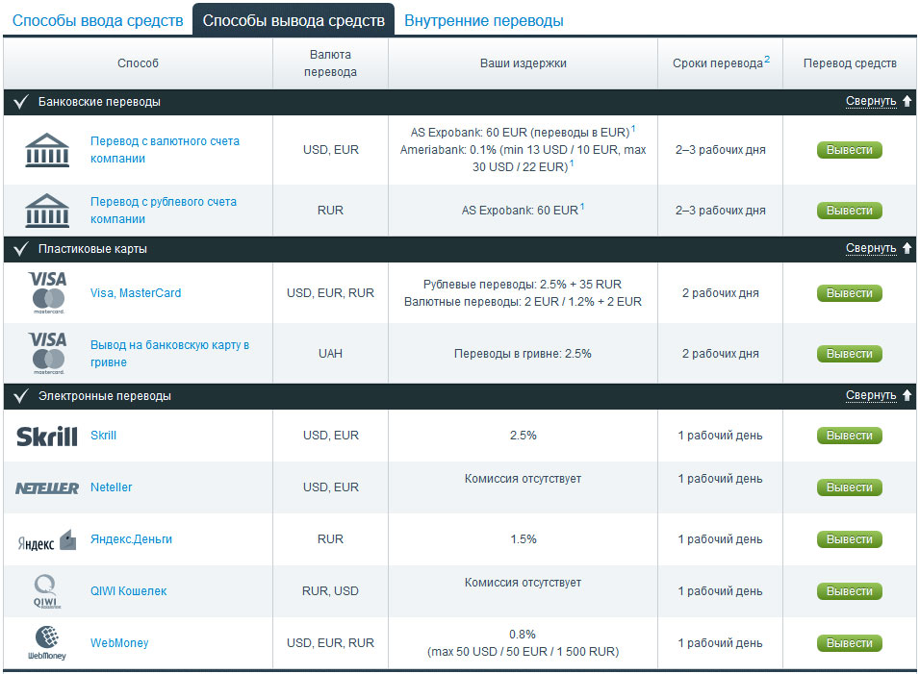Collapse the Пластиковые карты section via Свернуть
Screen dimensions: 920x674
(x=871, y=249)
